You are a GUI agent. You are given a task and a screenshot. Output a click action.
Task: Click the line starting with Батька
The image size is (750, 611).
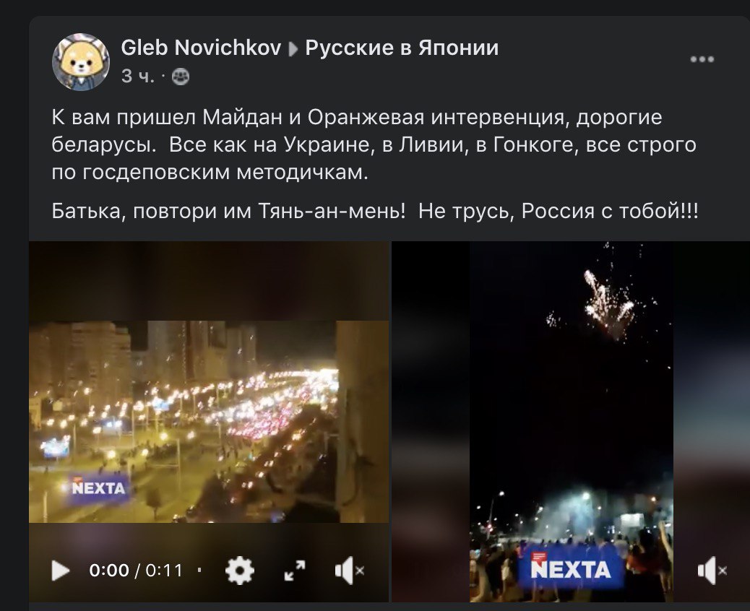pos(374,210)
